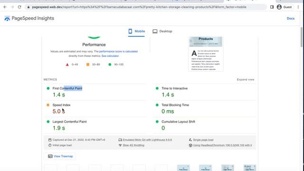Click the browser forward arrow

(x=12, y=7)
